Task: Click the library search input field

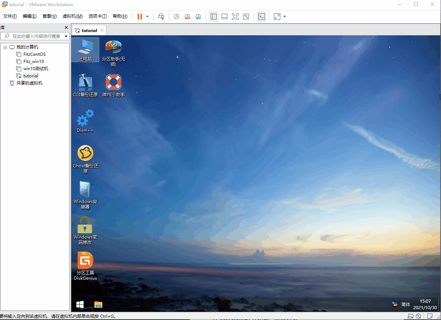Action: click(36, 36)
